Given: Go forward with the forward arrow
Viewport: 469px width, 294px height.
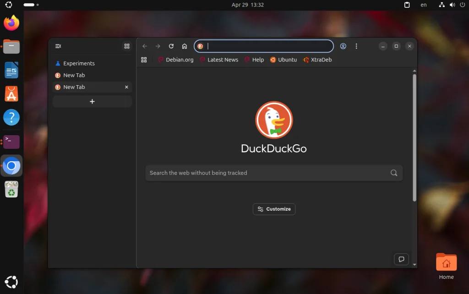Looking at the screenshot, I should [x=158, y=46].
